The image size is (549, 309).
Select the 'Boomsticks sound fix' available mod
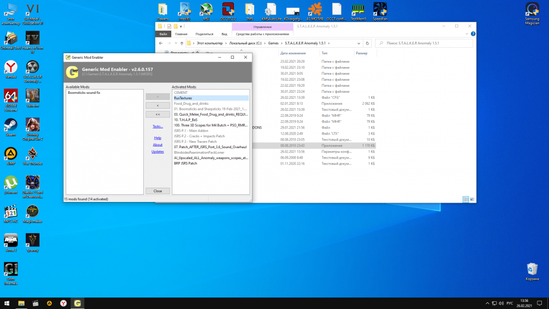pyautogui.click(x=83, y=93)
